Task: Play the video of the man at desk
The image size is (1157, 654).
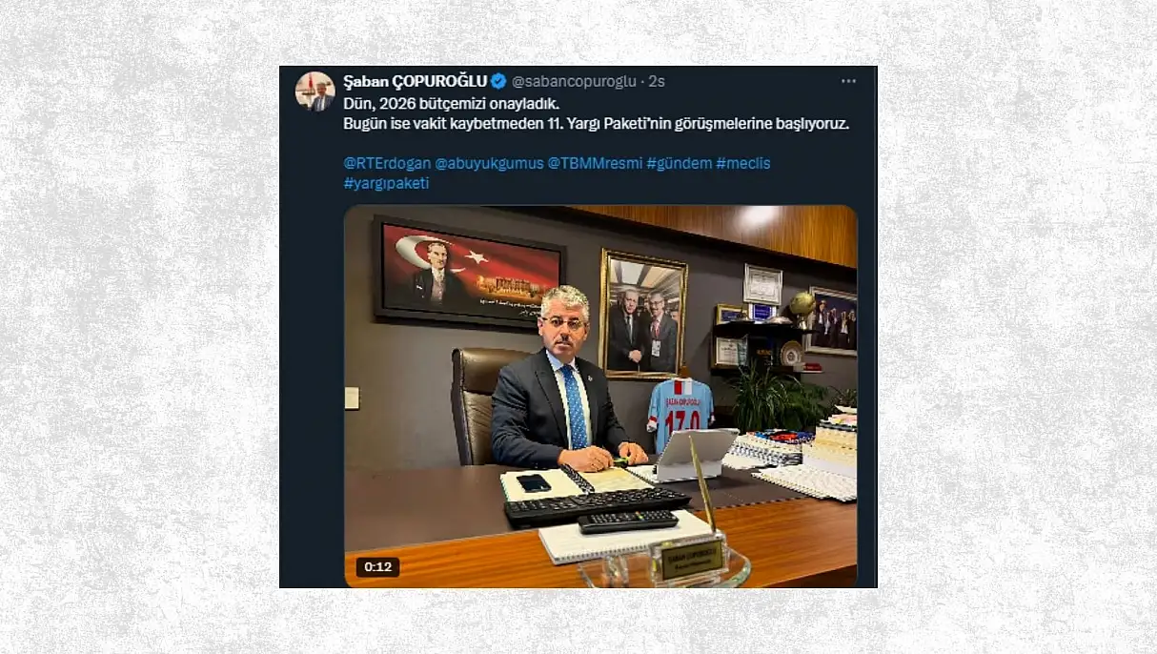Action: coord(600,397)
